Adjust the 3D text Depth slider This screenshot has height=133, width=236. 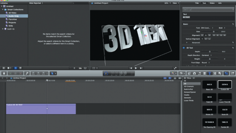(210, 52)
